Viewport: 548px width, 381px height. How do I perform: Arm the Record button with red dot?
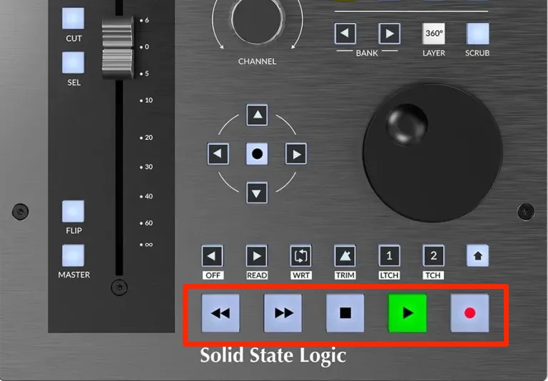coord(470,313)
